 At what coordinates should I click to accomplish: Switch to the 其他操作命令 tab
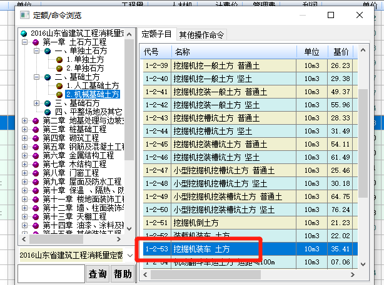pyautogui.click(x=201, y=35)
